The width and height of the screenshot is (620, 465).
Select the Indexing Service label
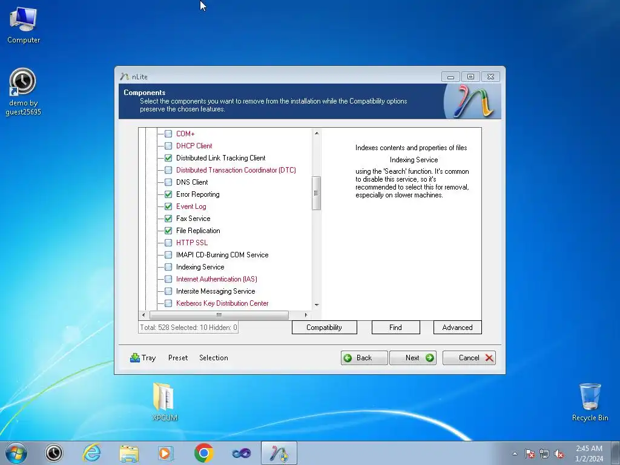pyautogui.click(x=200, y=267)
